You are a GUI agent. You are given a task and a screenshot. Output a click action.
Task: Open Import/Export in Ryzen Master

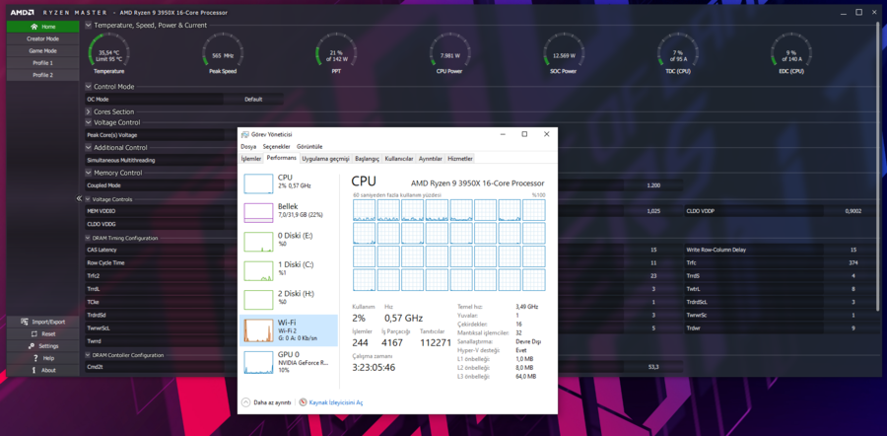coord(43,322)
